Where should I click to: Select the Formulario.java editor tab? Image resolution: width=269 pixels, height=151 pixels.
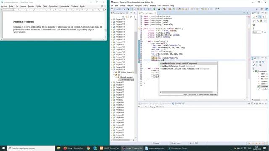(x=148, y=13)
